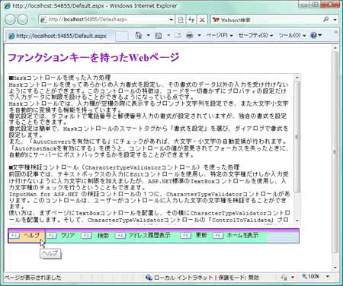Screen dimensions: 343x286
Task: Click the Print icon
Action: click(x=190, y=36)
